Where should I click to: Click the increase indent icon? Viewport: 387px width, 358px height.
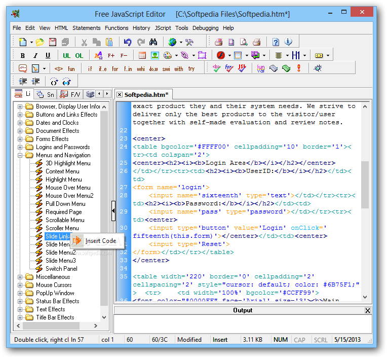23,81
